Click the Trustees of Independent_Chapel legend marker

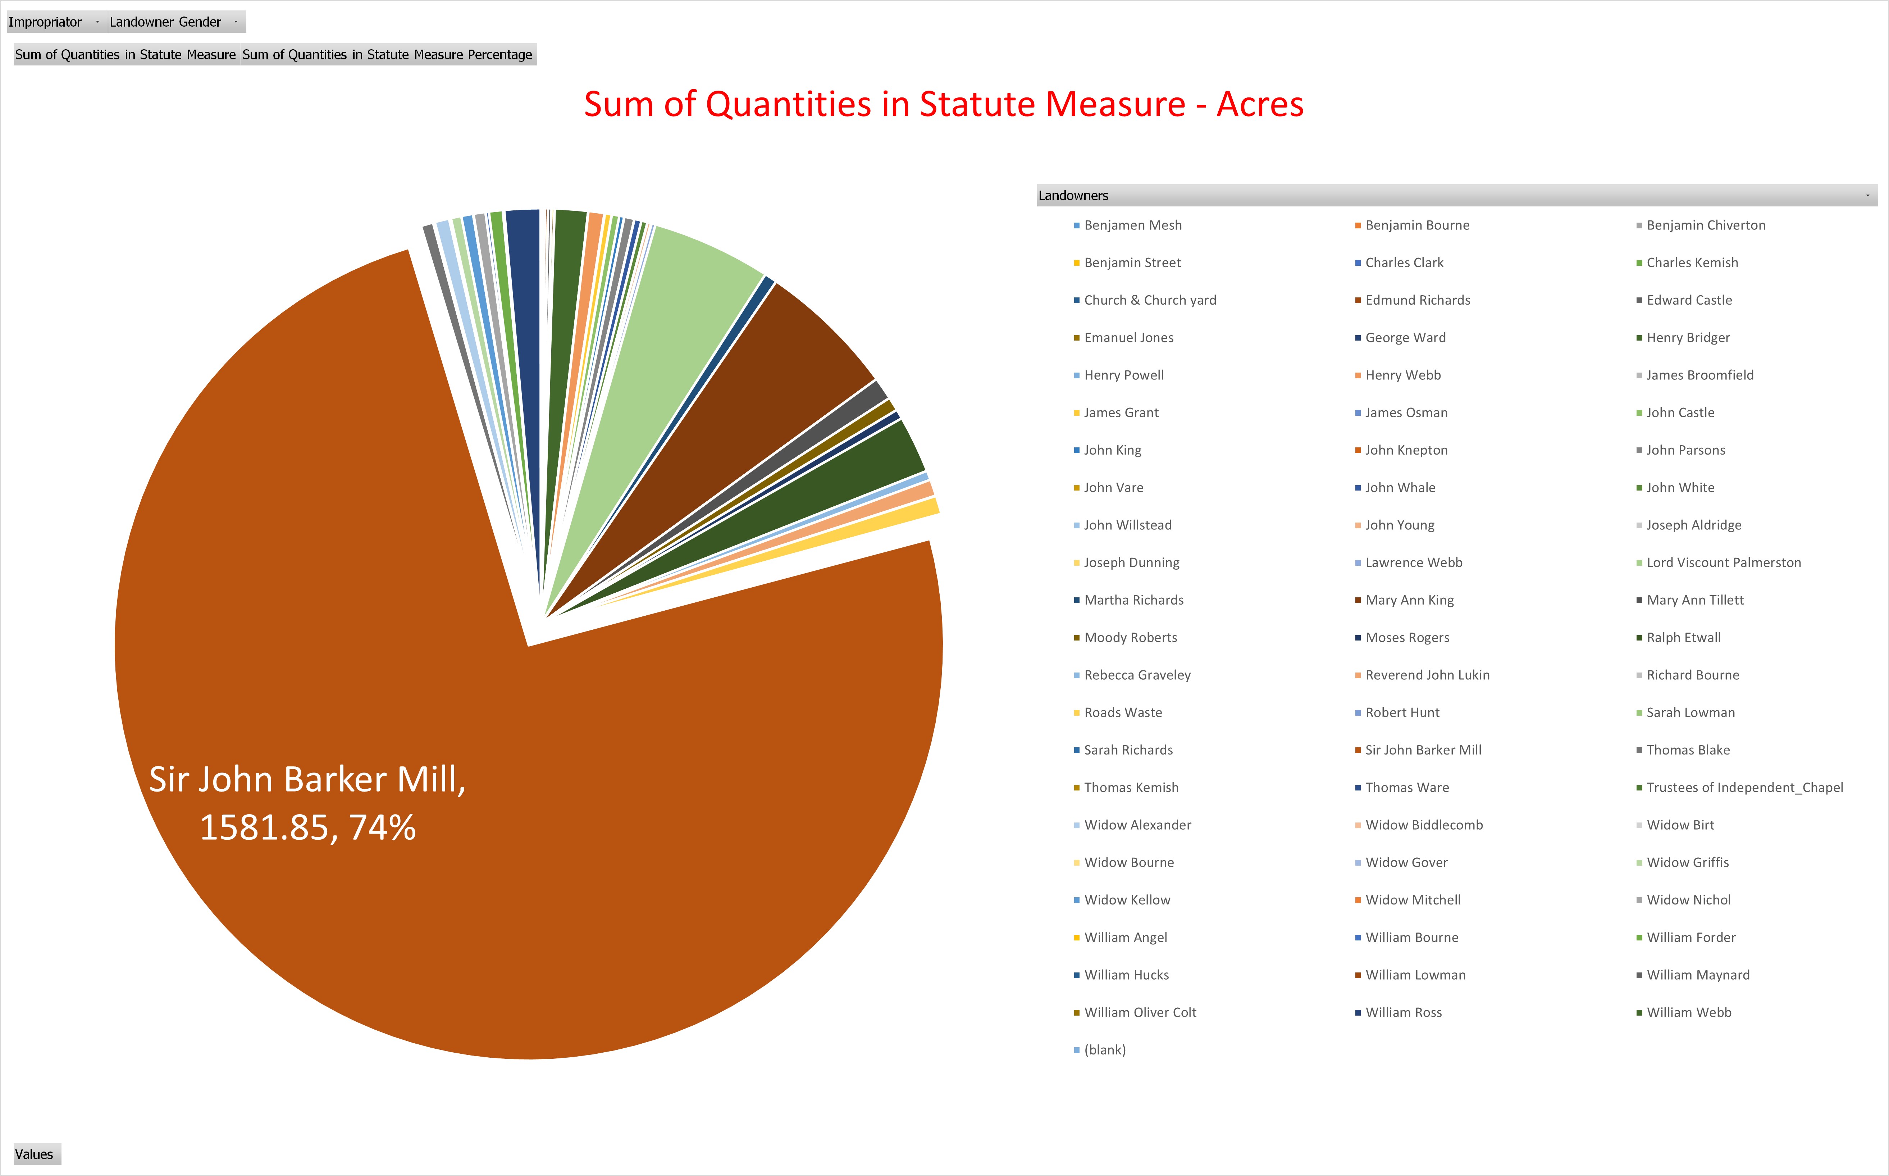pos(1639,787)
